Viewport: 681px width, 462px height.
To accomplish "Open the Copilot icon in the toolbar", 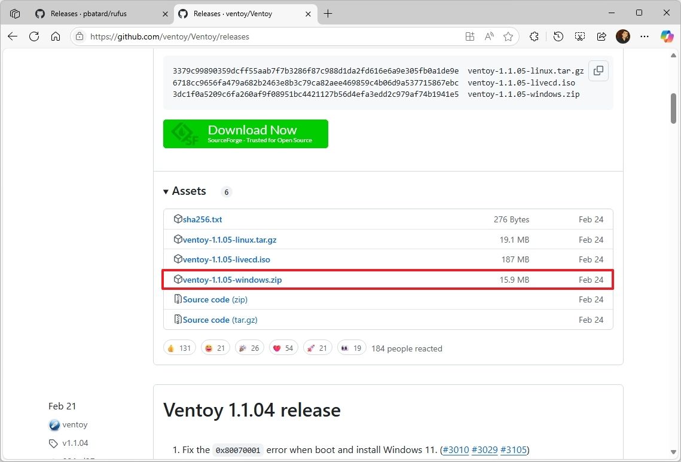I will point(667,36).
